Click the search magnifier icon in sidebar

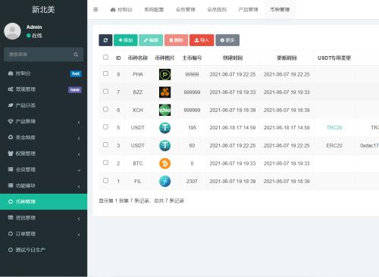(76, 54)
